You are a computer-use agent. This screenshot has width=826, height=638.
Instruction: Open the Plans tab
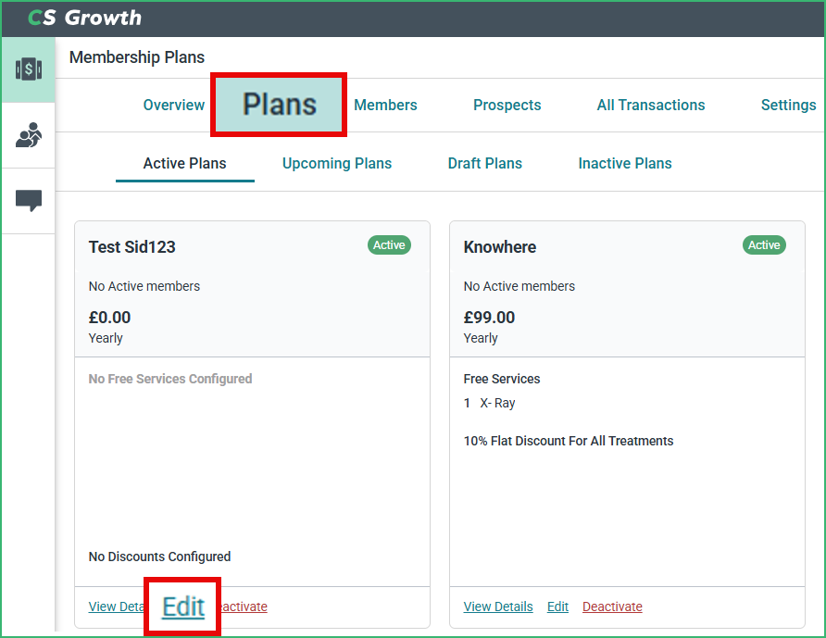(278, 105)
